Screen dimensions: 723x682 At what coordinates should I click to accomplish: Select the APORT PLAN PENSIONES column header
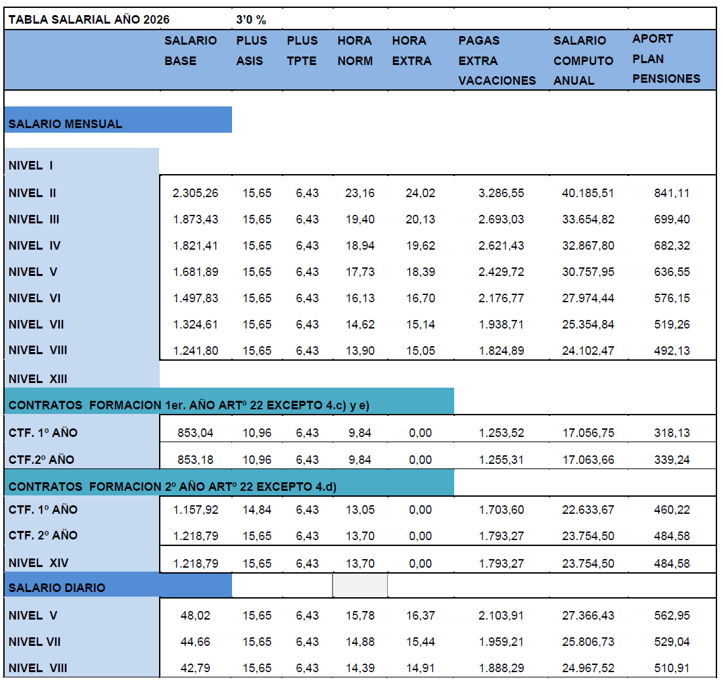pyautogui.click(x=666, y=58)
